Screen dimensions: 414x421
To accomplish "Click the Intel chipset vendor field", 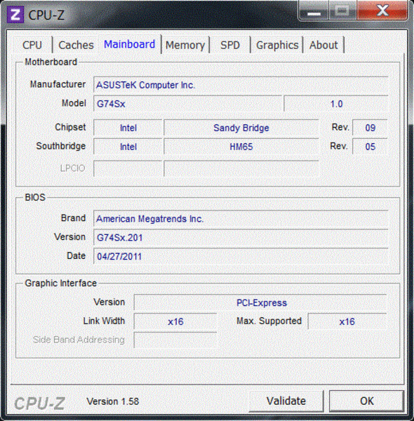I will tap(128, 128).
